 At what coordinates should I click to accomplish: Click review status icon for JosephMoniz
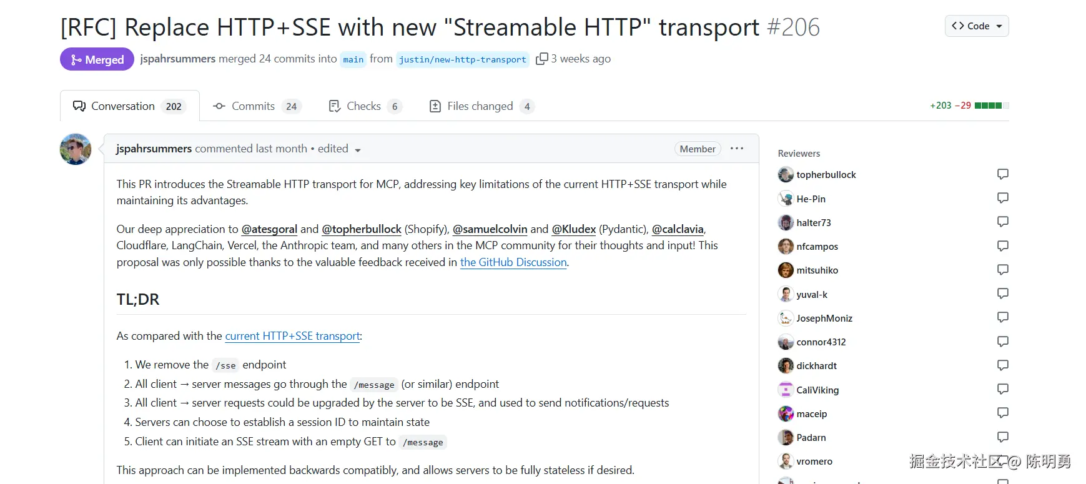point(1002,317)
